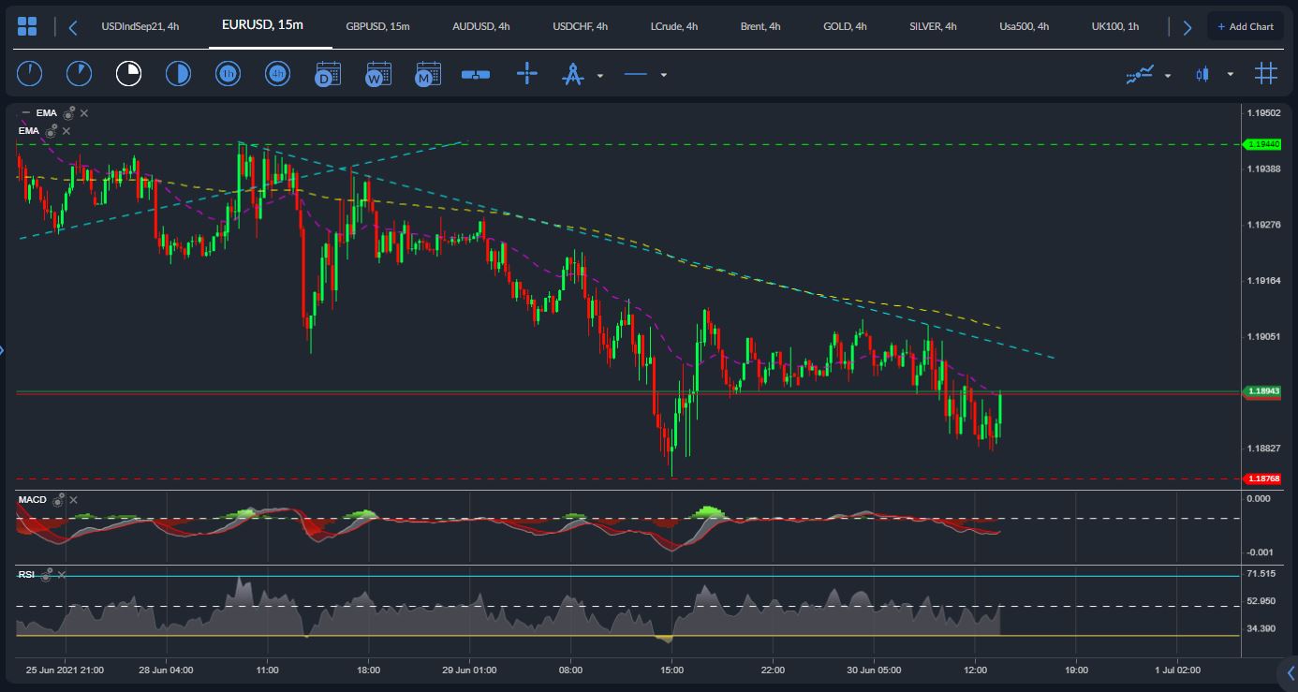Select the 1 minute timeframe clock icon

pos(30,73)
